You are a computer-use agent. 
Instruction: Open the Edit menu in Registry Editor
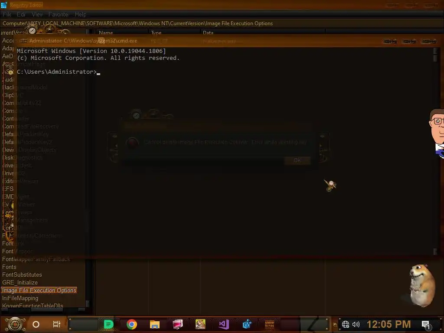[21, 14]
